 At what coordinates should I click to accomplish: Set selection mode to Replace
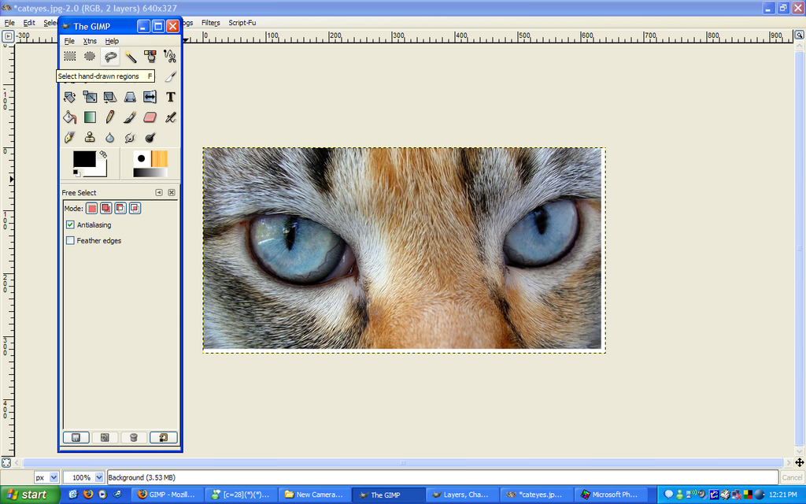click(91, 208)
